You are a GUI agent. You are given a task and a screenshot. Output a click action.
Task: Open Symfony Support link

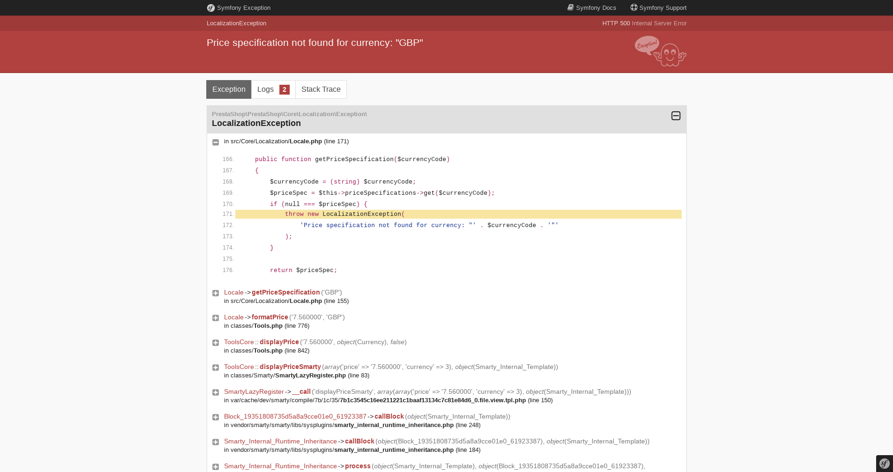click(x=658, y=7)
